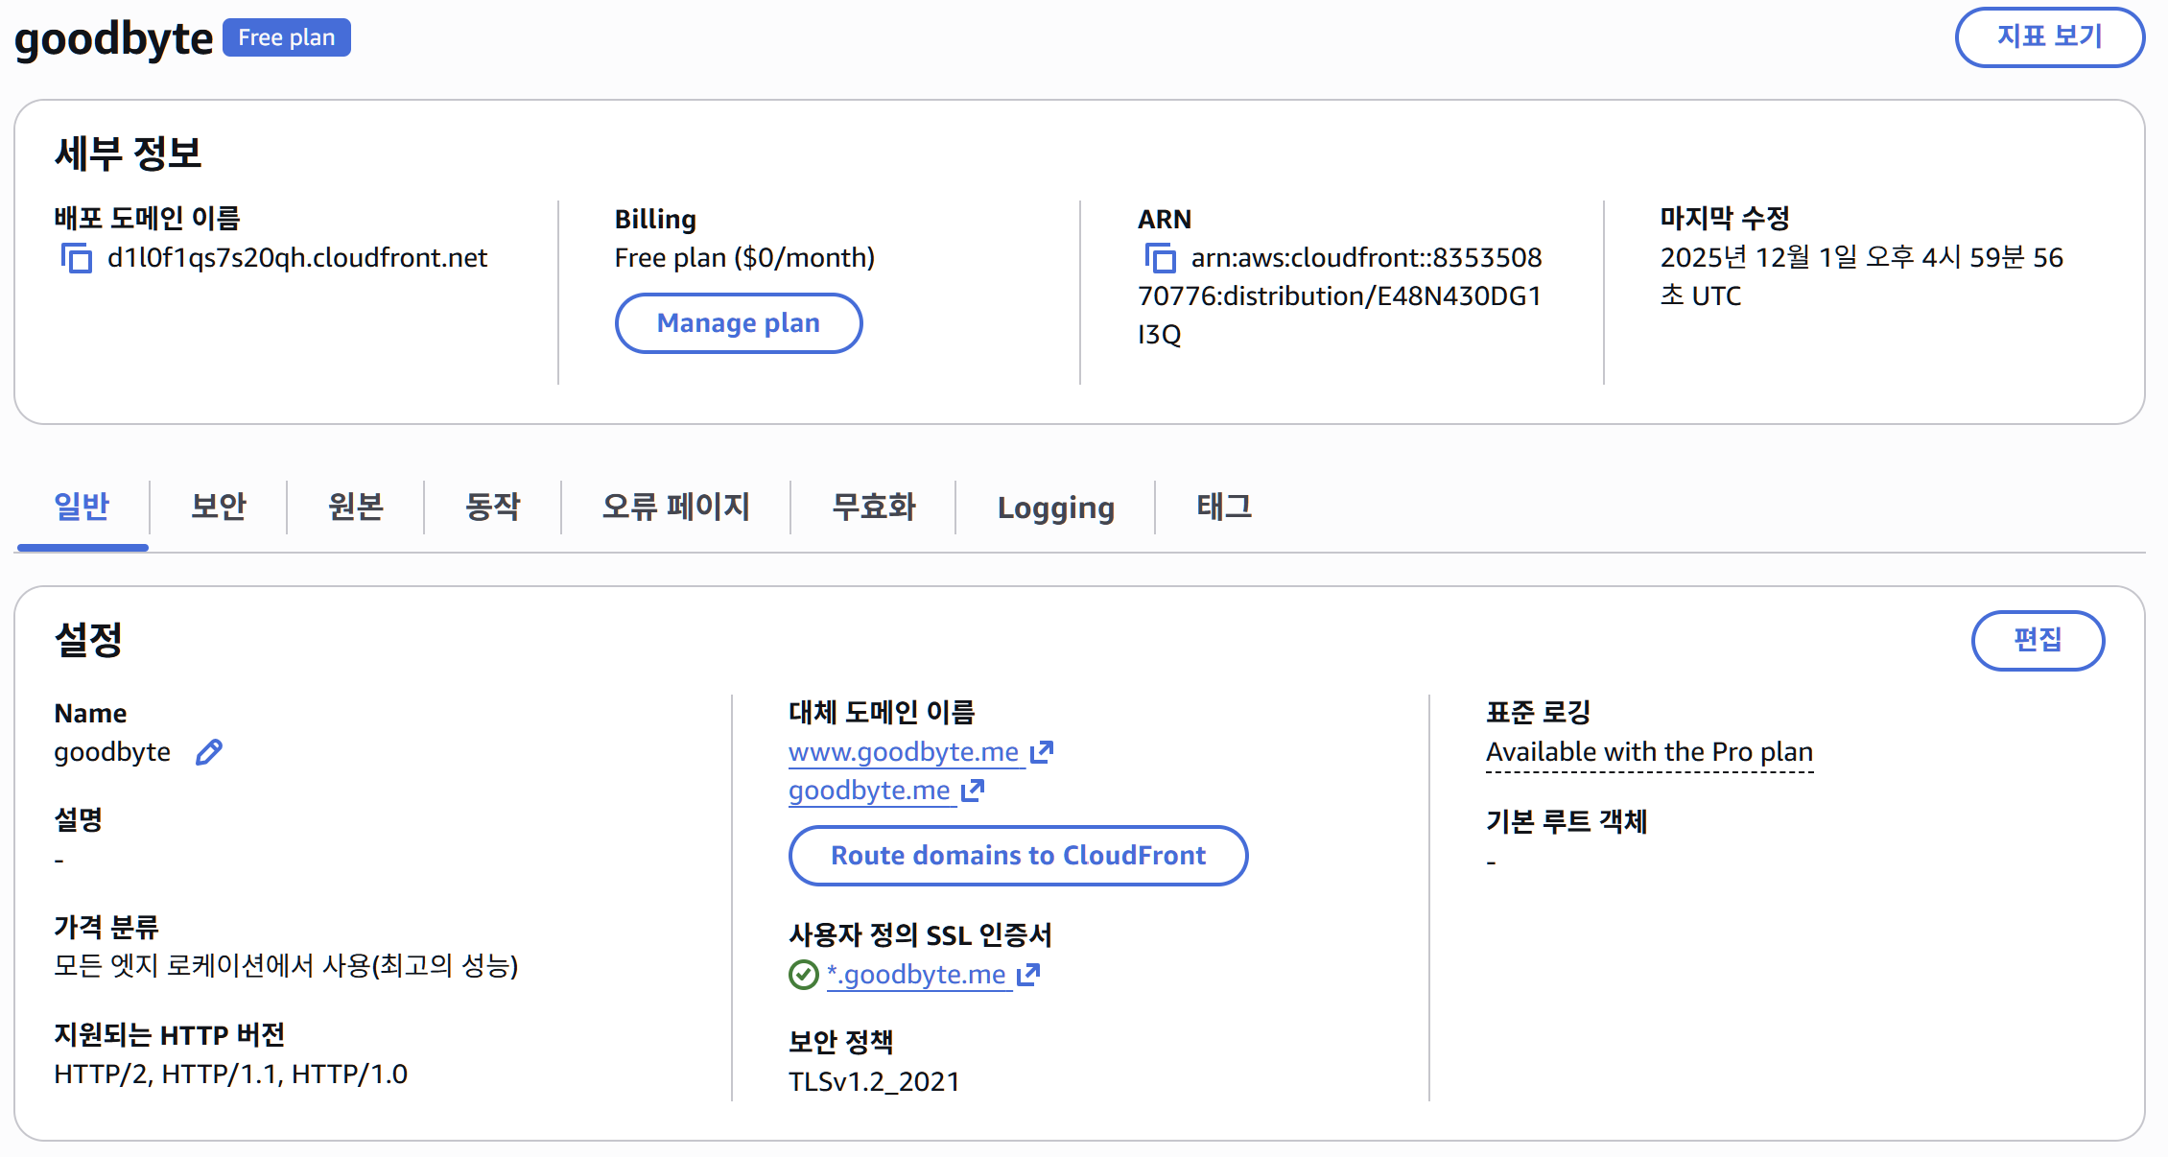Switch to the Logging tab
Screen dimensions: 2168x1157
[1054, 508]
